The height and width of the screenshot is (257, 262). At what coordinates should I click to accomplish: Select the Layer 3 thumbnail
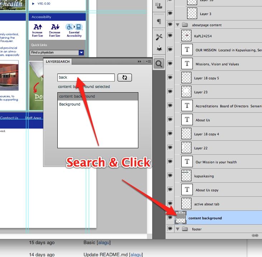pyautogui.click(x=192, y=13)
